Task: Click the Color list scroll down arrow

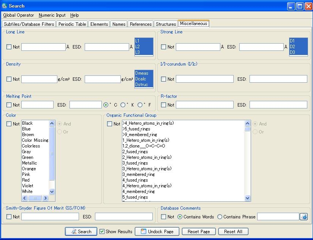Action: click(52, 192)
